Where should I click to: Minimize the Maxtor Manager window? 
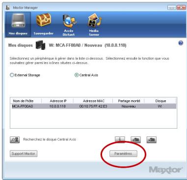[x=172, y=7]
